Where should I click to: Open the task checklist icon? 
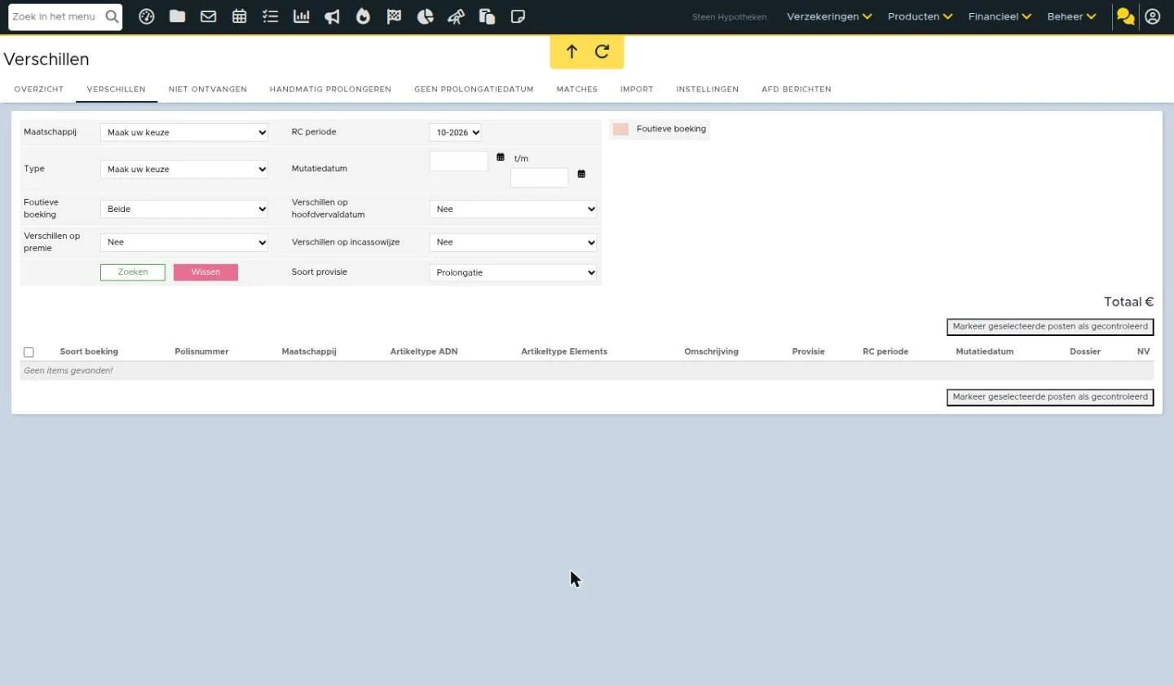point(271,16)
